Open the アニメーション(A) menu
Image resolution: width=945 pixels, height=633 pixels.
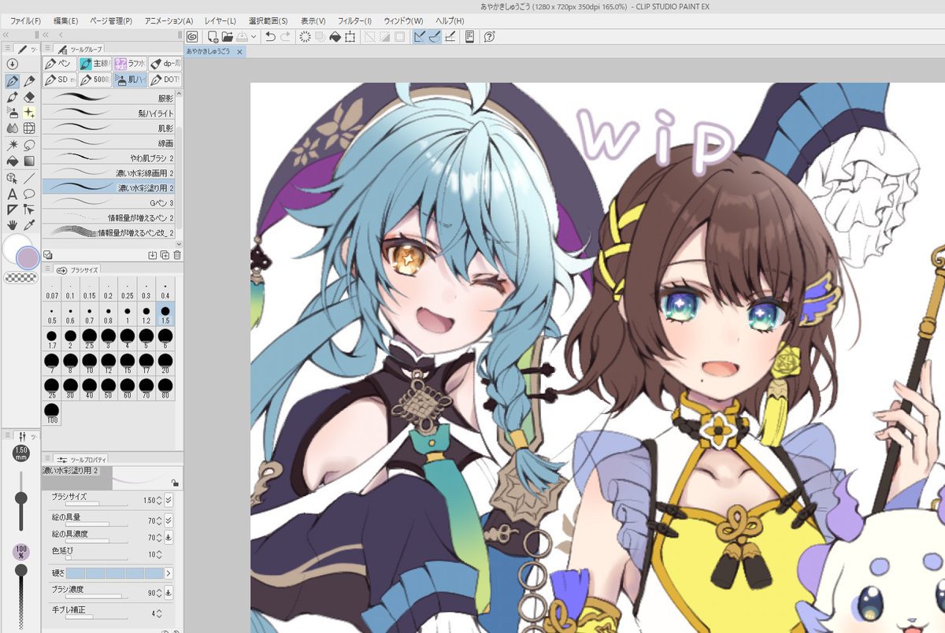pyautogui.click(x=168, y=20)
